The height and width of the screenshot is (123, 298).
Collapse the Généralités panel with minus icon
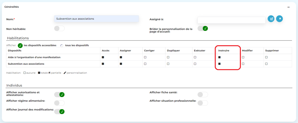288,7
